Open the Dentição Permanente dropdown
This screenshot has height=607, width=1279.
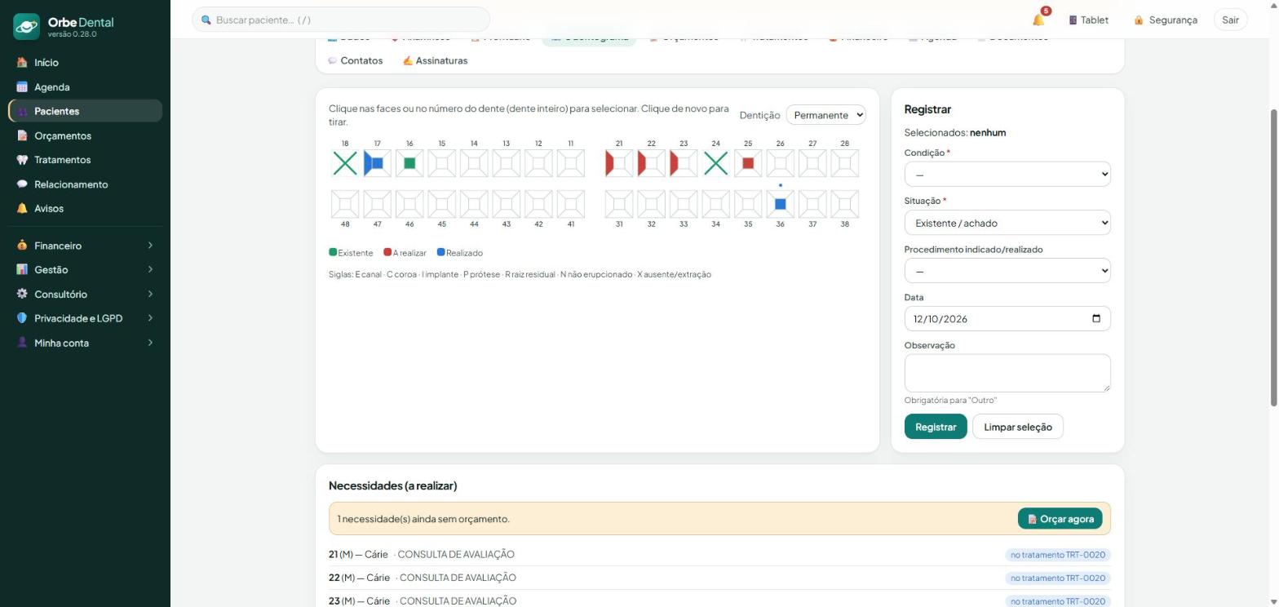click(825, 115)
